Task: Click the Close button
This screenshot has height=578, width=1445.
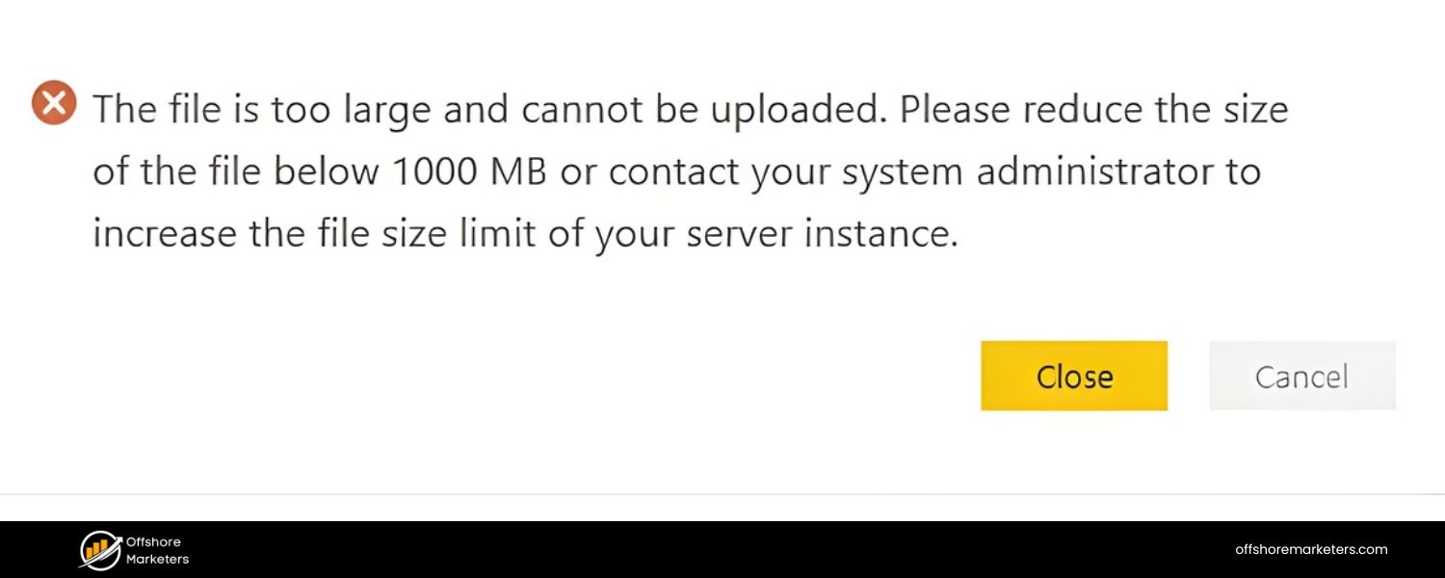Action: point(1073,376)
